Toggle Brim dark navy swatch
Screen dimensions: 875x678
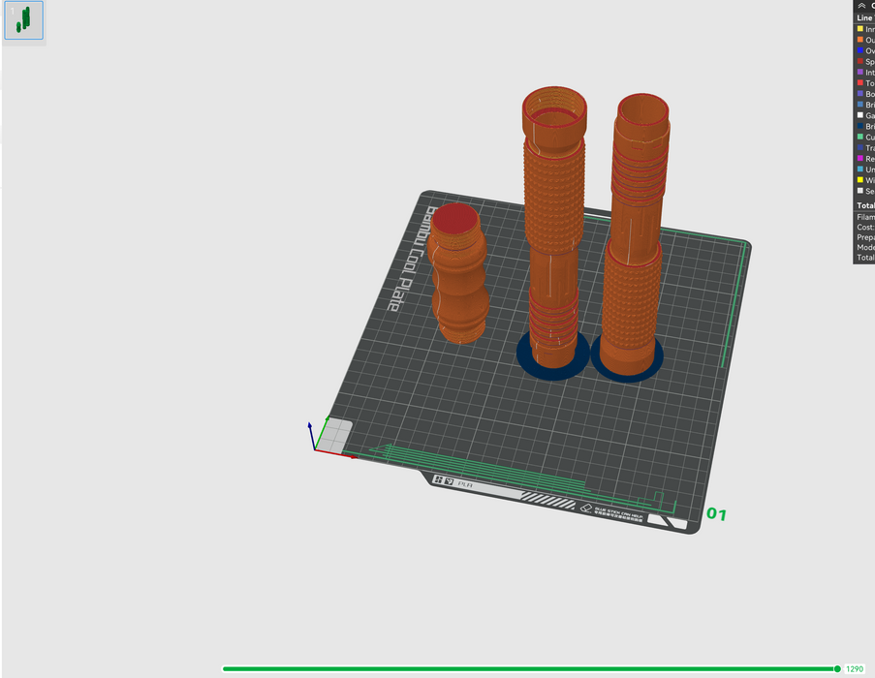click(x=859, y=126)
